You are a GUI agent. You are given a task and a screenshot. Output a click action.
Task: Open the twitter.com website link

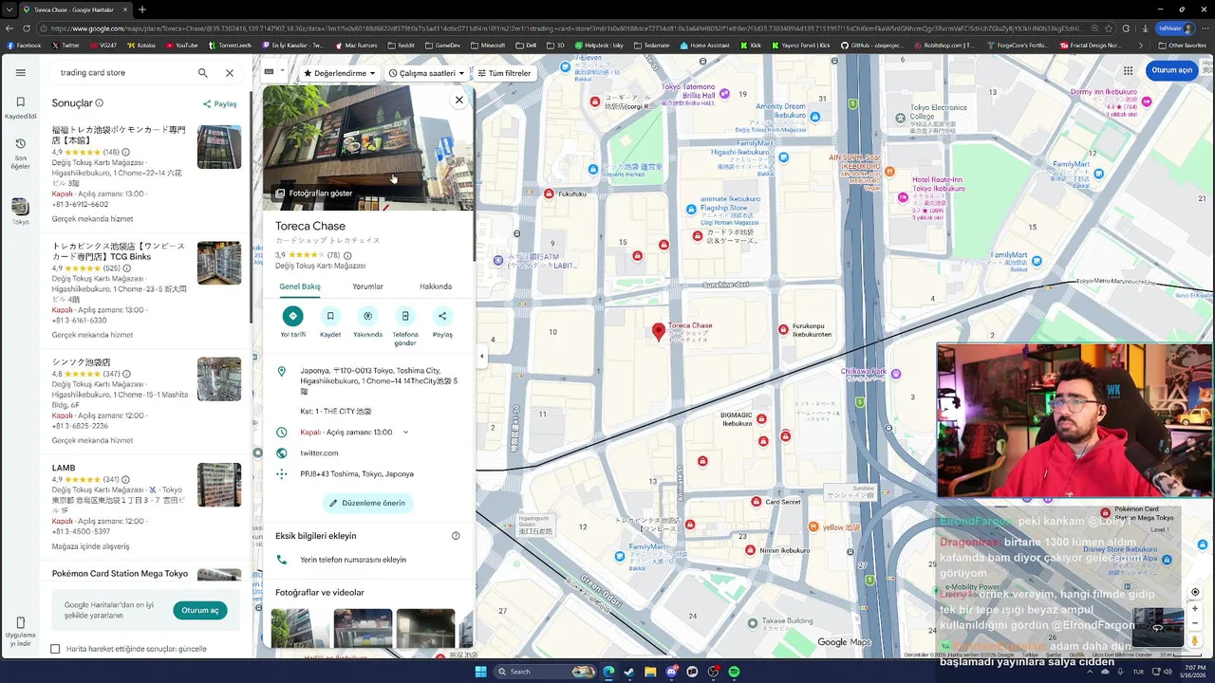319,453
